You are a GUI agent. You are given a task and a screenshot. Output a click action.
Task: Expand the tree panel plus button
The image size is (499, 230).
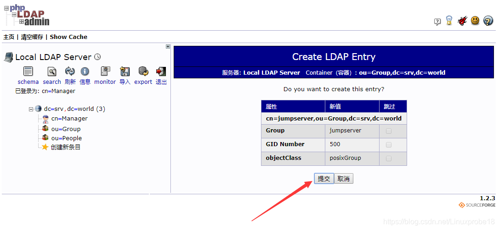pos(168,46)
